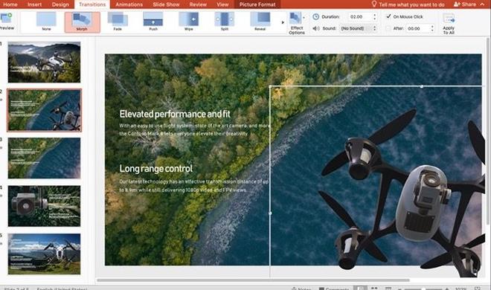Click the 'Elevated performance and fit' heading
This screenshot has width=491, height=290.
point(175,114)
